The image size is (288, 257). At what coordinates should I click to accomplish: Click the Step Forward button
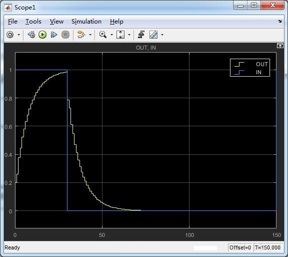pos(54,35)
